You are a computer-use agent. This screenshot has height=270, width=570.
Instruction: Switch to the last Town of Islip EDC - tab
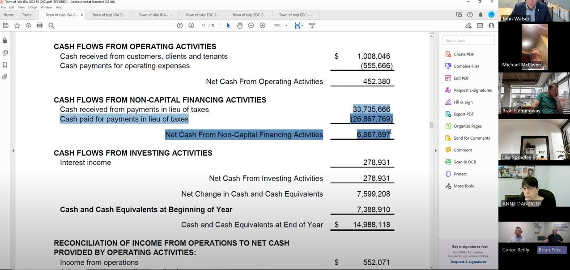(296, 15)
